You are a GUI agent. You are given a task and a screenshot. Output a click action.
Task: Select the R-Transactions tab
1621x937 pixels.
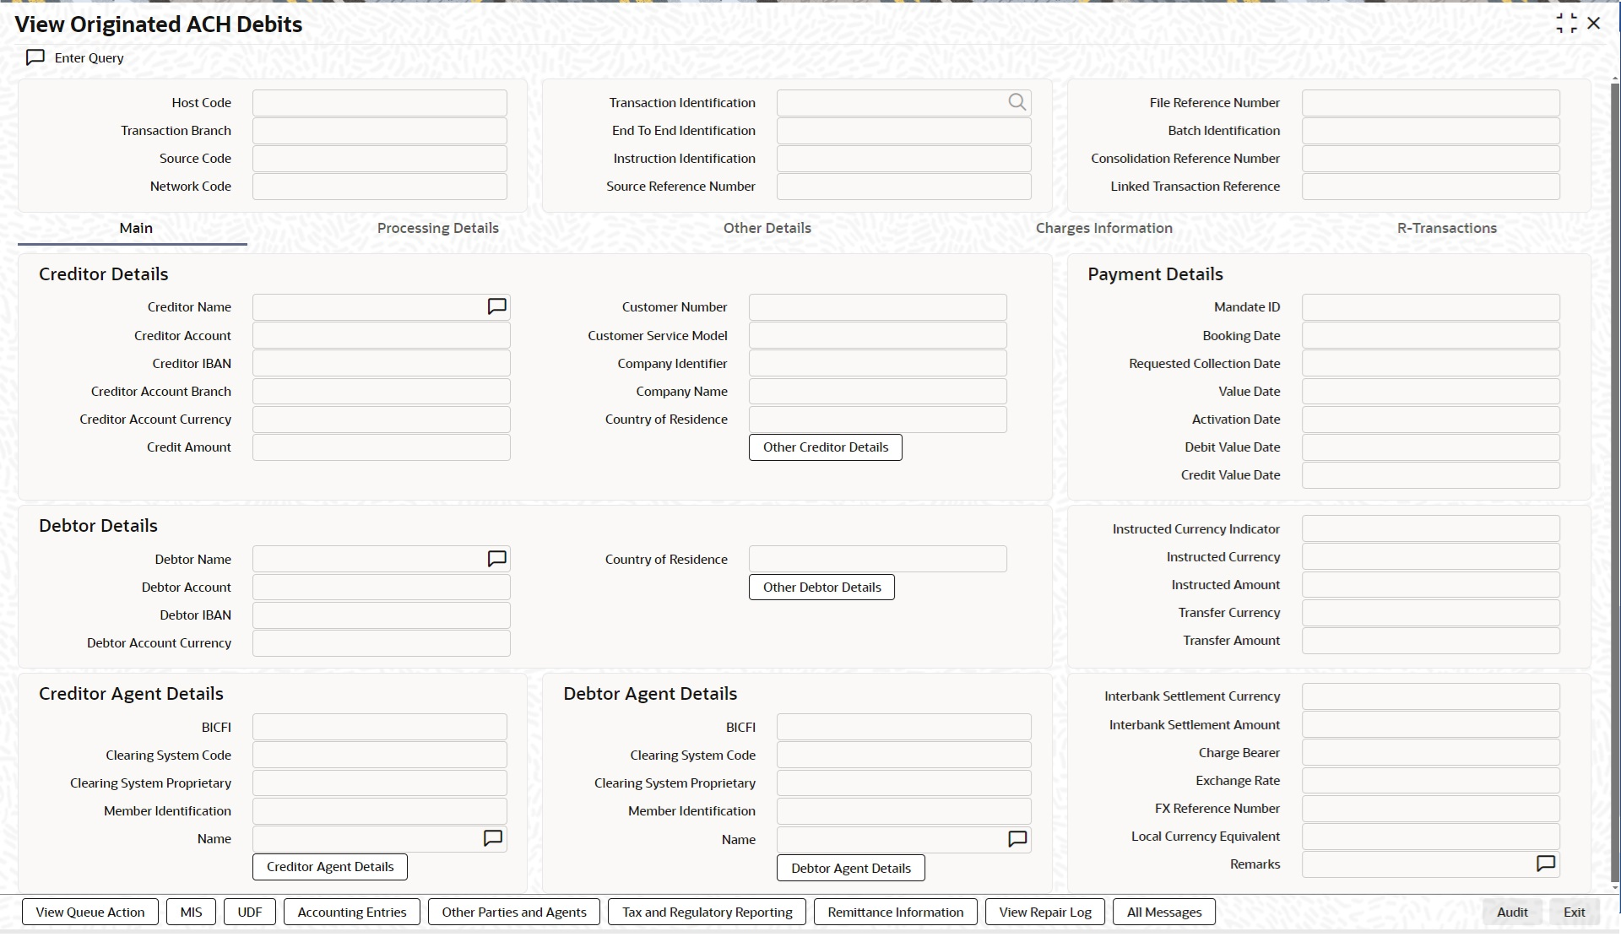click(x=1446, y=228)
